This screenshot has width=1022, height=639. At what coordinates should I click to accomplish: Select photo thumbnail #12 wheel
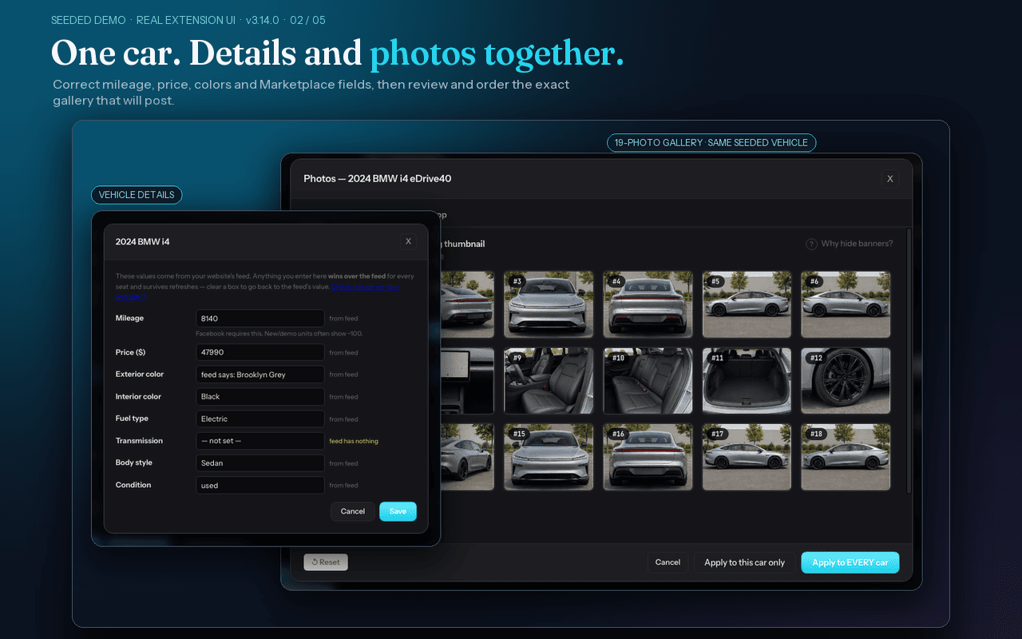click(x=846, y=381)
